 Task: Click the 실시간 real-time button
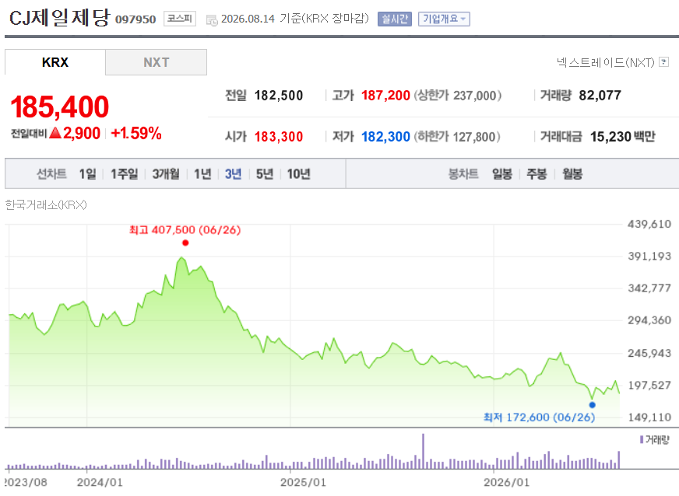tap(395, 19)
